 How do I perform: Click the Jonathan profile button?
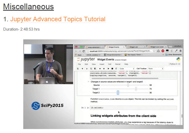(x=178, y=46)
